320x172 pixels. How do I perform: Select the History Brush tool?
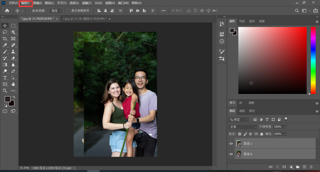click(x=5, y=58)
